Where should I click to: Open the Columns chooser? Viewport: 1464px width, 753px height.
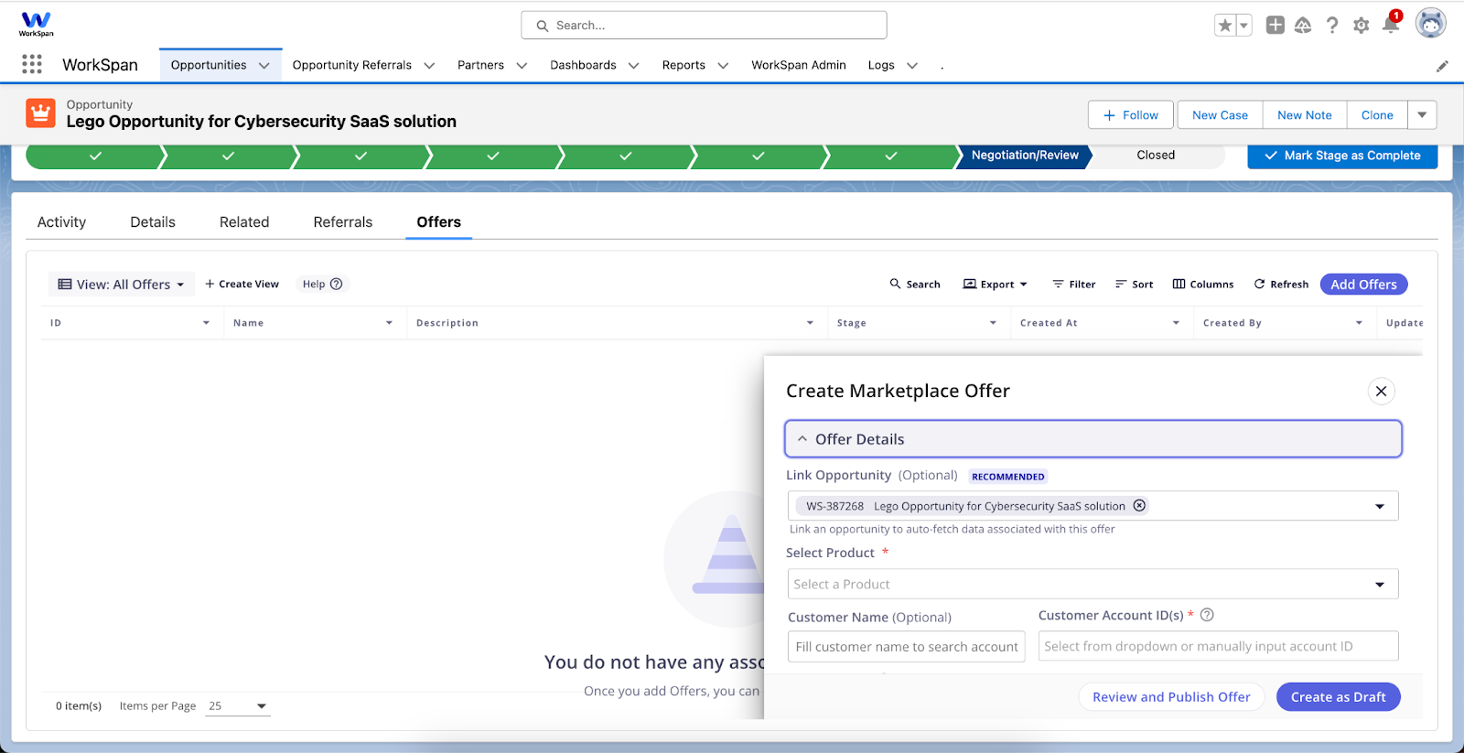pyautogui.click(x=1203, y=285)
